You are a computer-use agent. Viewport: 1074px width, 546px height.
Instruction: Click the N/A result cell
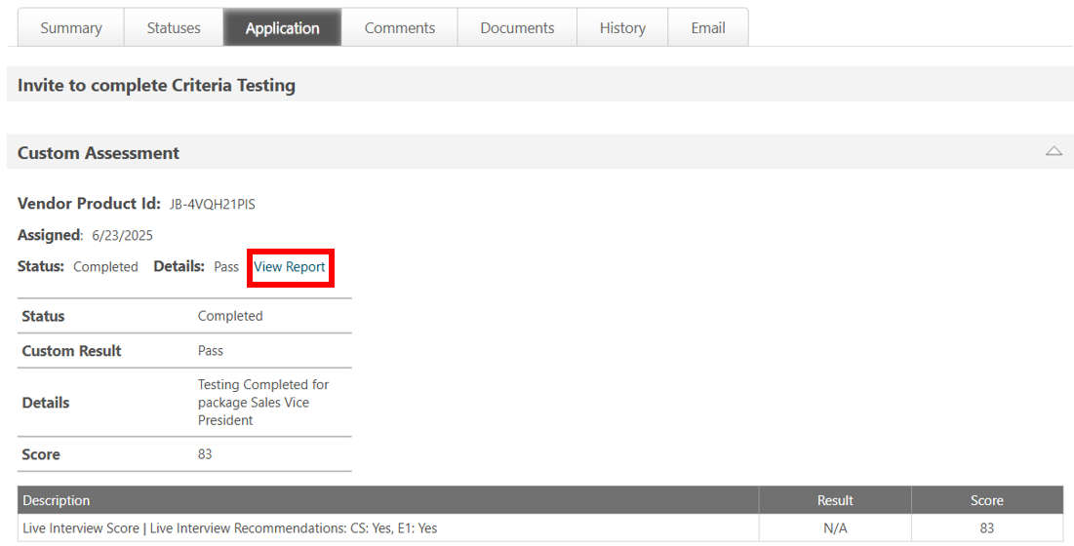835,528
